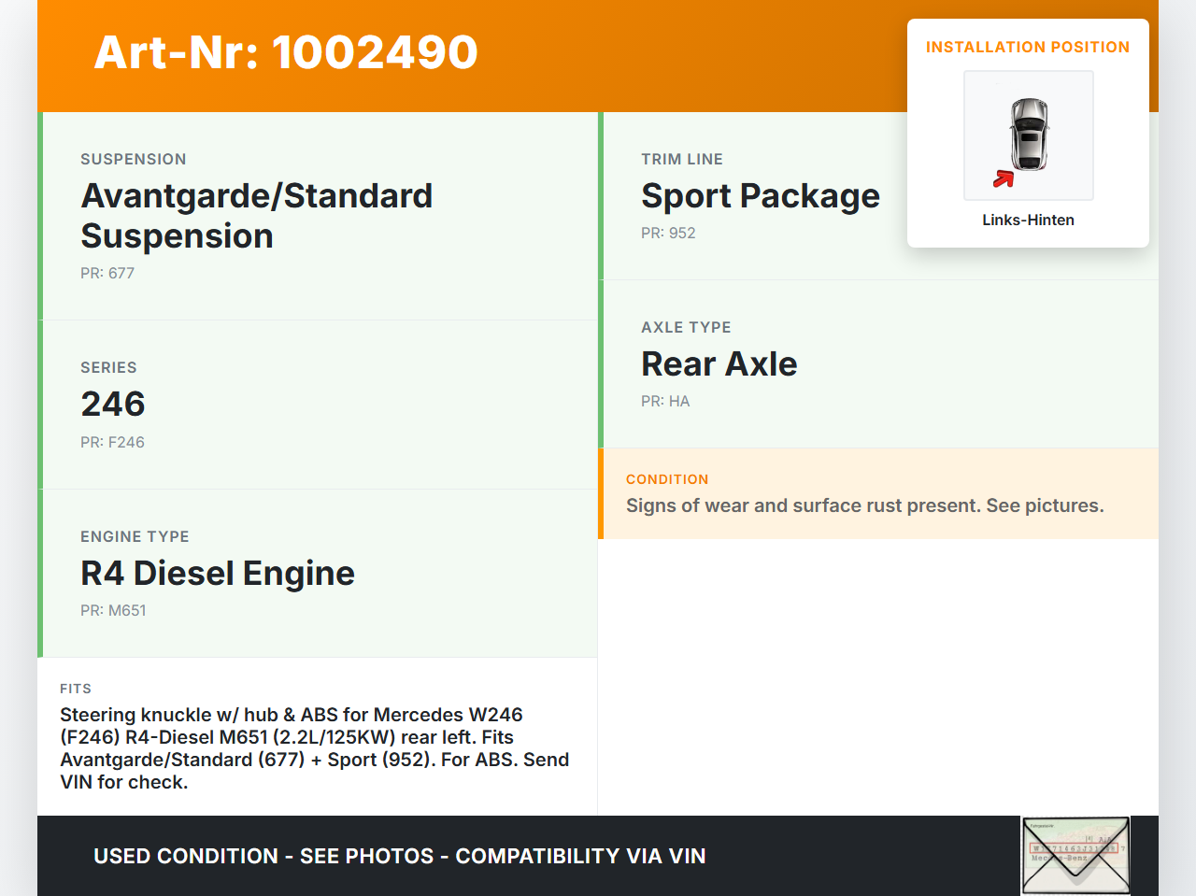The image size is (1196, 896).
Task: Select the Avantgarde/Standard Suspension value
Action: (x=257, y=216)
